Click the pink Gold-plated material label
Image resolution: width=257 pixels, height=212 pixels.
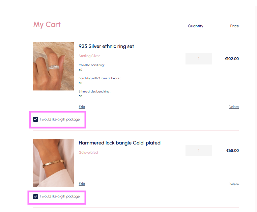pos(88,153)
